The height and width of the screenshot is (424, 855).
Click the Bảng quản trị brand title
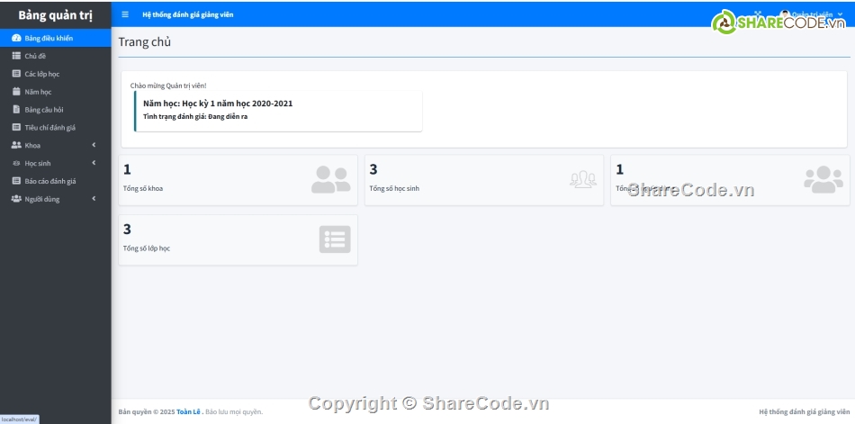pos(55,14)
